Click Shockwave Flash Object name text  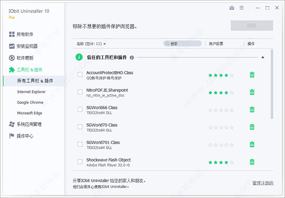pyautogui.click(x=108, y=160)
